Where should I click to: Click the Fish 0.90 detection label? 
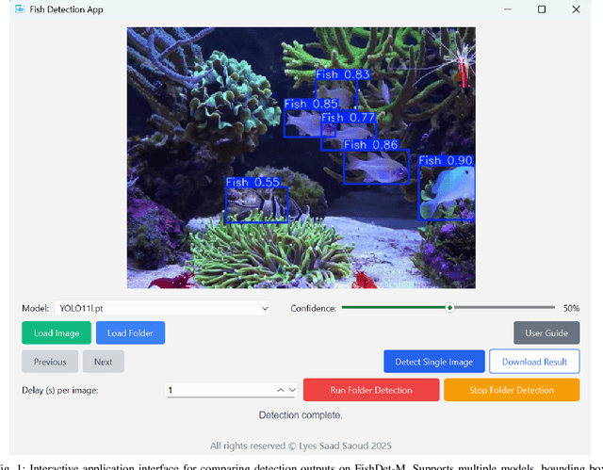tap(446, 160)
